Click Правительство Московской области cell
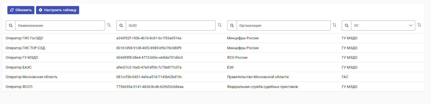Screen dimensions: 431x104 point(258,77)
